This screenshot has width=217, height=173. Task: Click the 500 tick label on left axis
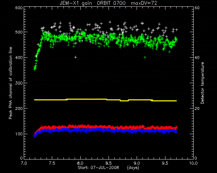19,32
